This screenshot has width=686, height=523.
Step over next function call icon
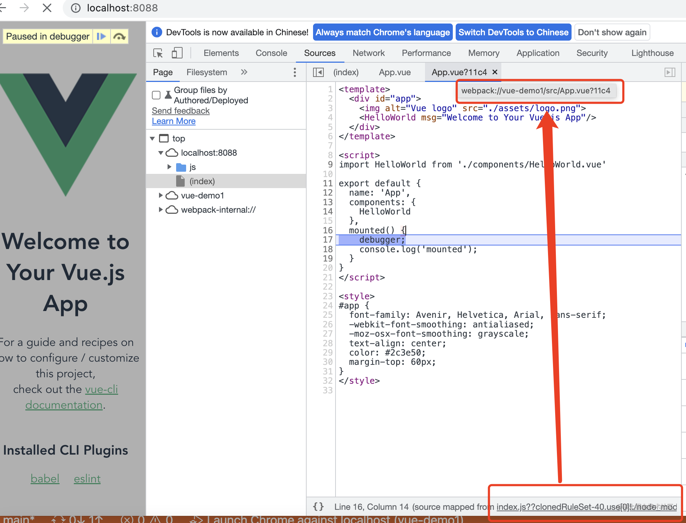click(x=119, y=36)
